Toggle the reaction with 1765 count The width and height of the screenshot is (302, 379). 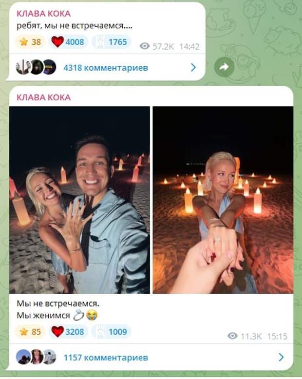click(112, 42)
